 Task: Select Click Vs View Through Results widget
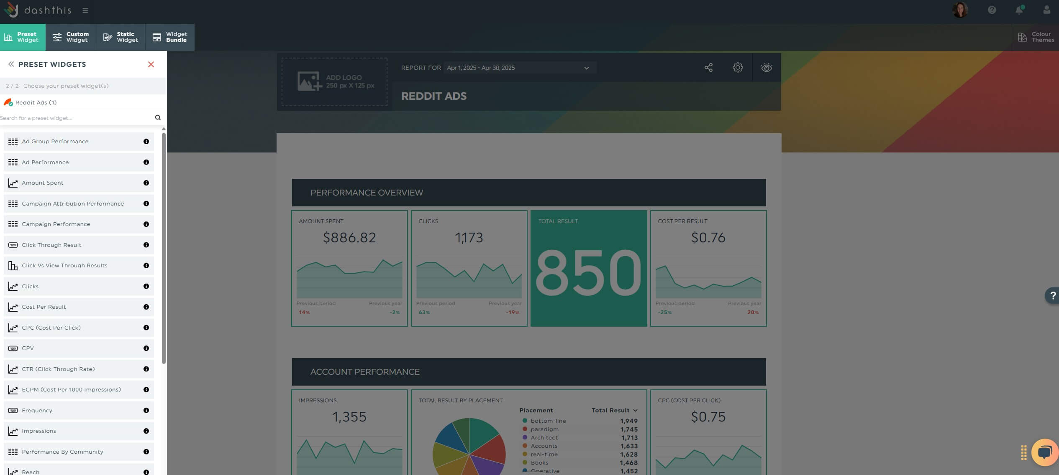79,266
